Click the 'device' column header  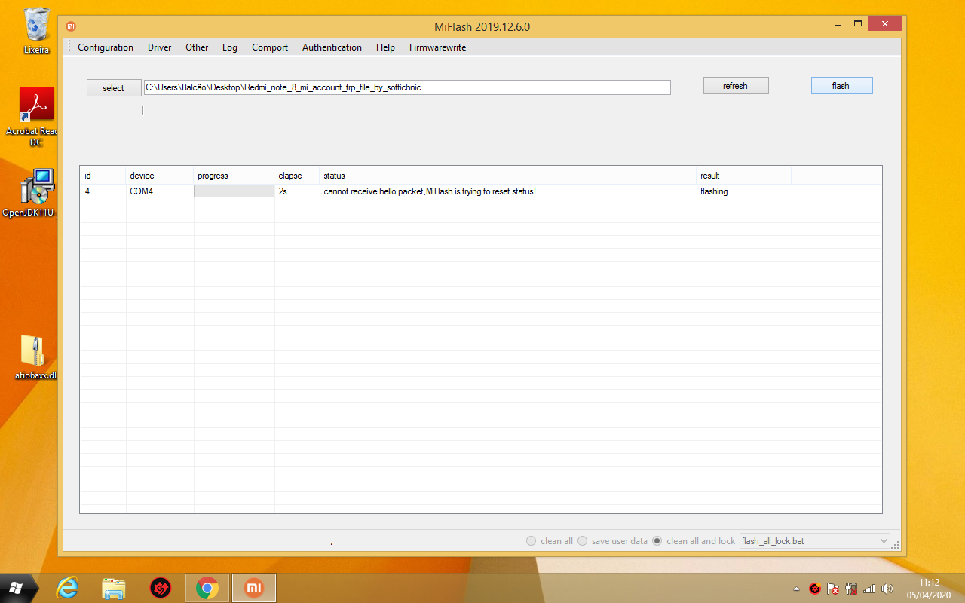click(x=160, y=176)
